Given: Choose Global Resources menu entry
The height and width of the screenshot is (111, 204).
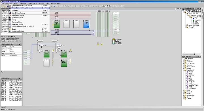Looking at the screenshot, I should point(29,17).
